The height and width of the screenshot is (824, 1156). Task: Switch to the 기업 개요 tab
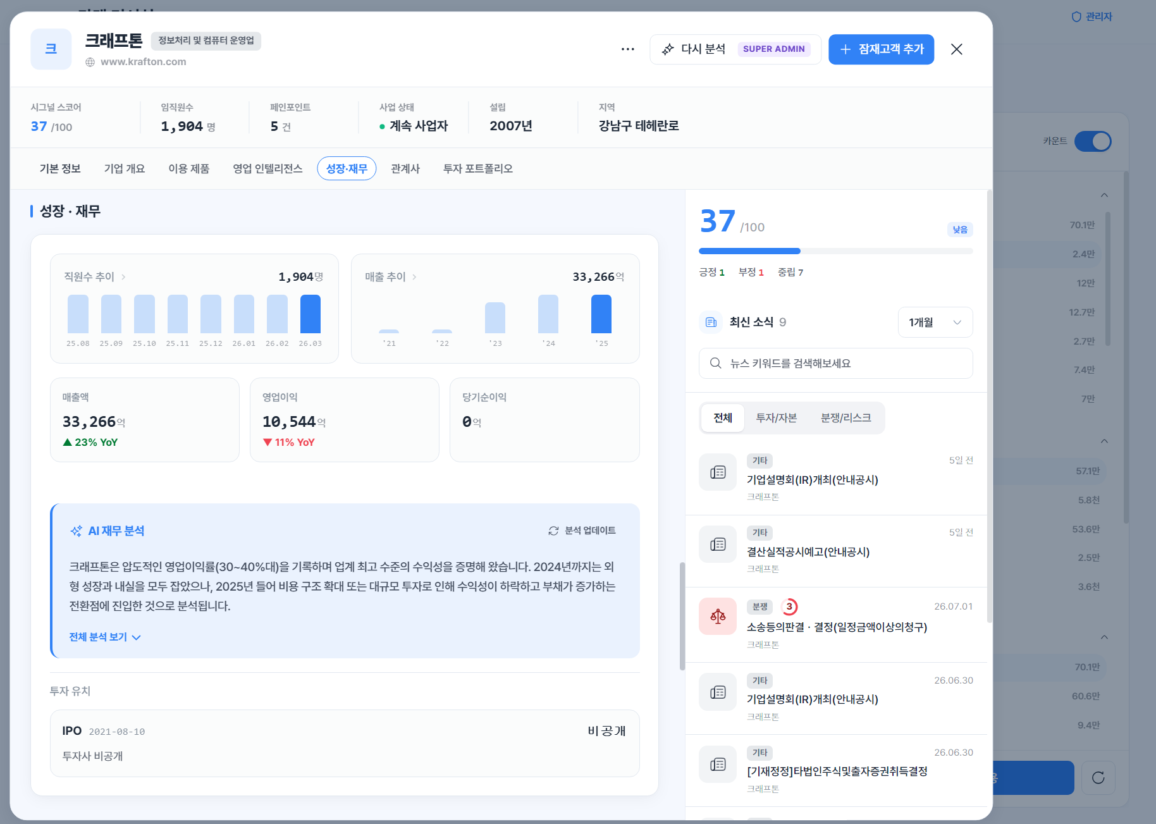point(125,169)
